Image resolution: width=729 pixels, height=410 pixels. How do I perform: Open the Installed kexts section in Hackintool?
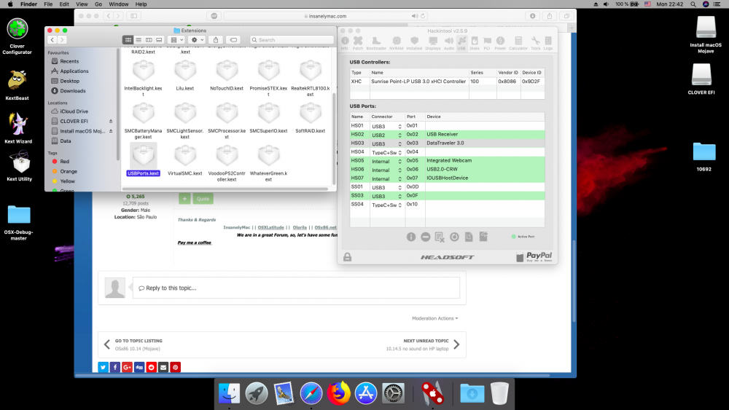coord(414,43)
